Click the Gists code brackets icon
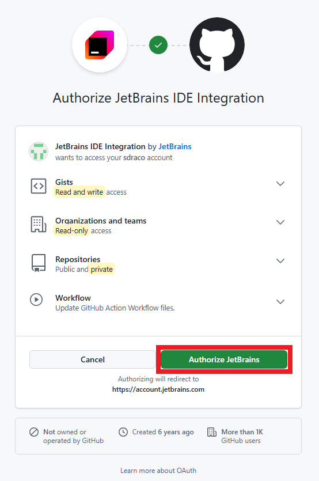Image resolution: width=319 pixels, height=481 pixels. click(x=39, y=186)
